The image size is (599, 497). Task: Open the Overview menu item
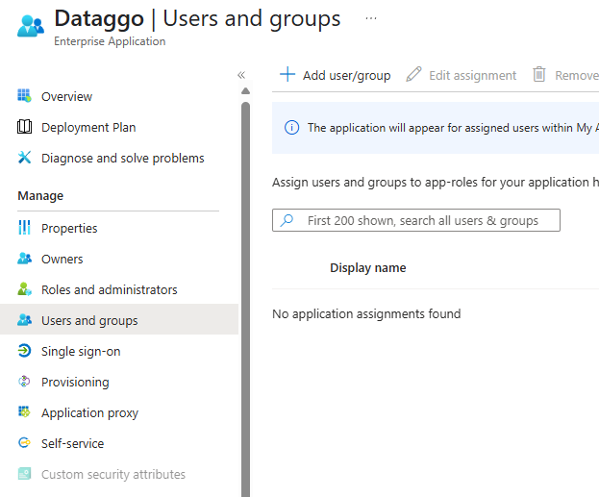[66, 97]
